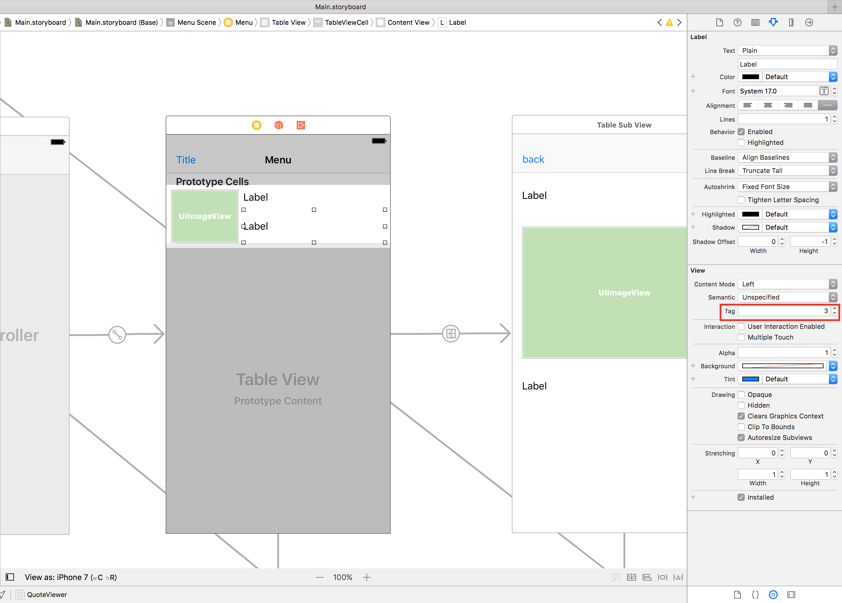Toggle Clip To Bounds checkbox
Viewport: 842px width, 603px height.
[x=741, y=426]
